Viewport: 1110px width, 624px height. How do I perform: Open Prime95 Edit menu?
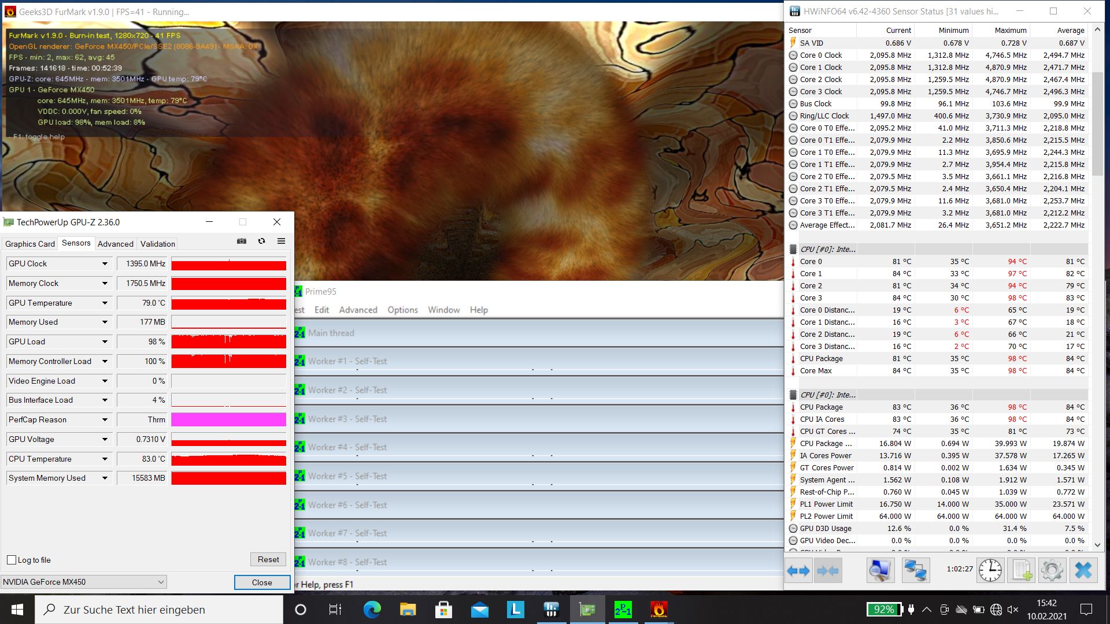click(x=321, y=310)
